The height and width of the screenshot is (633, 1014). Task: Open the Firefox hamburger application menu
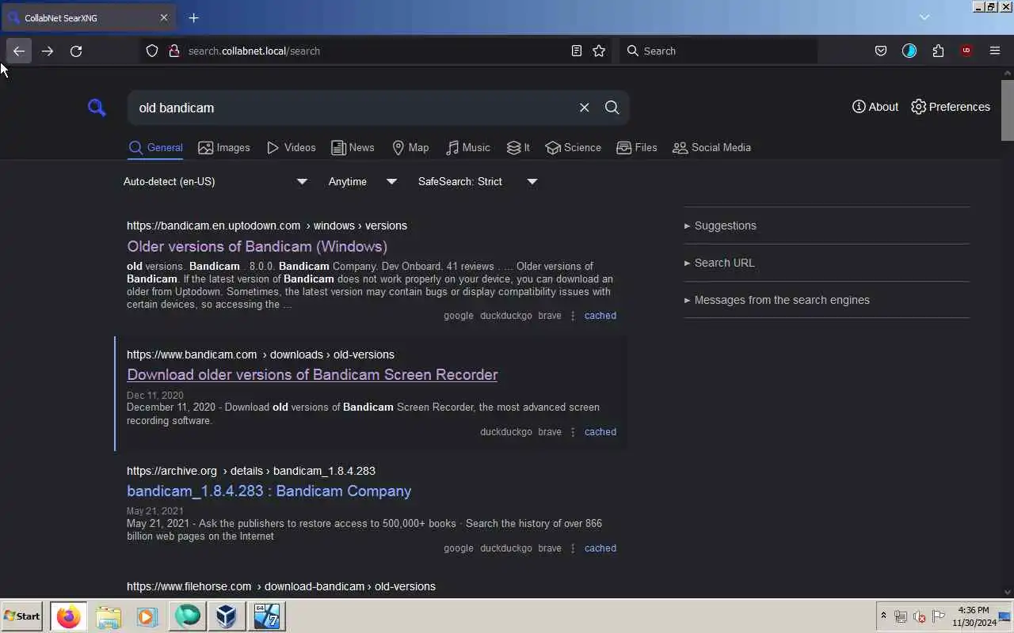coord(995,51)
